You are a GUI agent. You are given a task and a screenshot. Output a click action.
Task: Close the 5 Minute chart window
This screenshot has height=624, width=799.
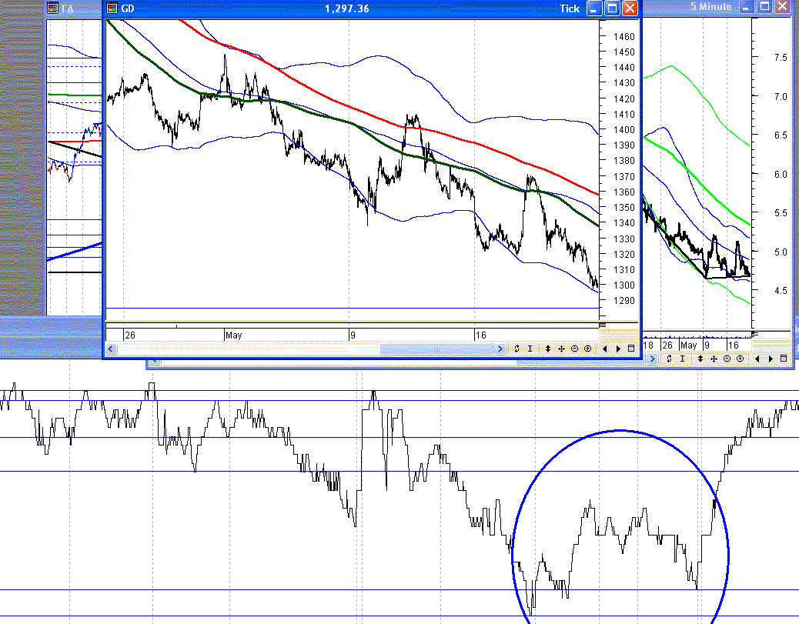tap(782, 7)
